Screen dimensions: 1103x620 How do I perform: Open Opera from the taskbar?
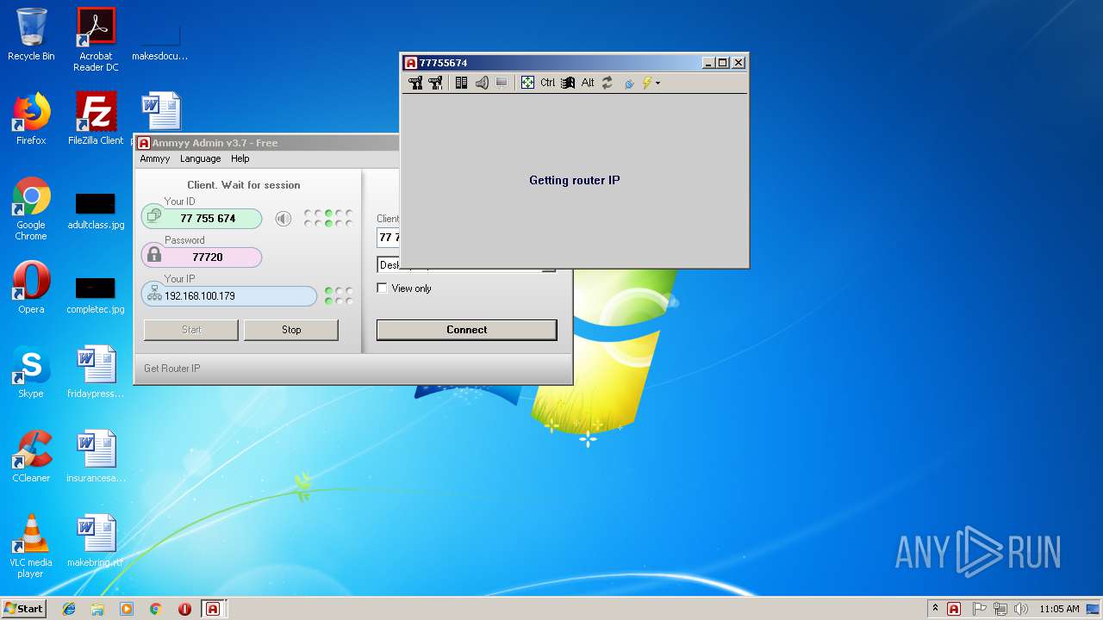[x=184, y=609]
